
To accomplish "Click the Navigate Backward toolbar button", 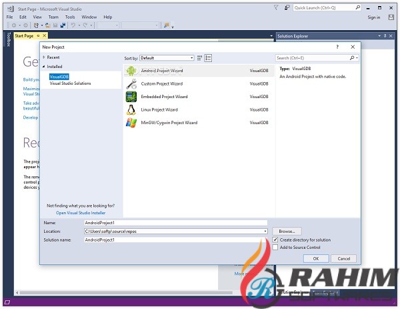I will 14,25.
